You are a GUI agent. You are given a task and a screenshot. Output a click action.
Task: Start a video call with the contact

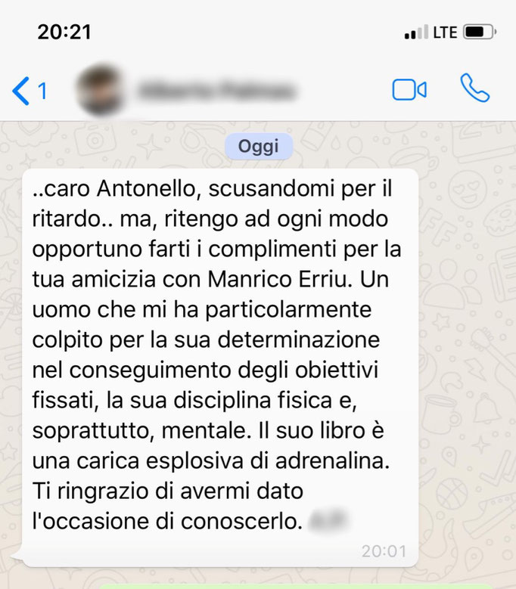409,90
